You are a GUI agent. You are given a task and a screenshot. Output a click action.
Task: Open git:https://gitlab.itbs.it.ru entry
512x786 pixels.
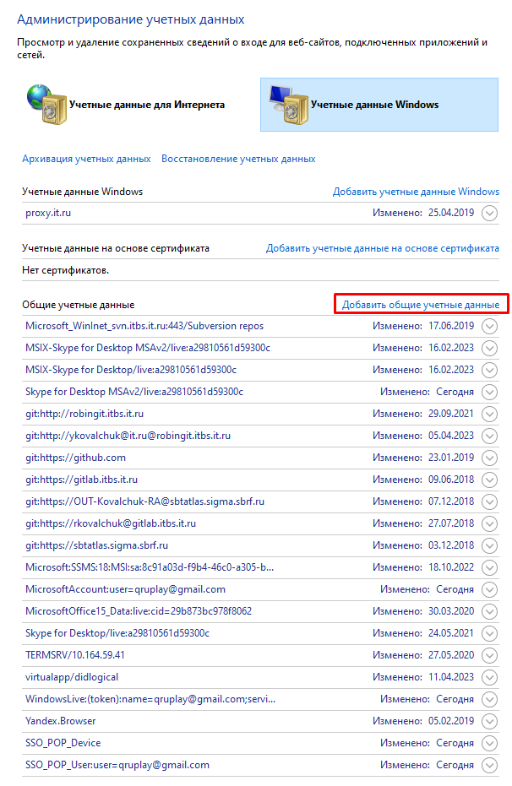point(82,480)
